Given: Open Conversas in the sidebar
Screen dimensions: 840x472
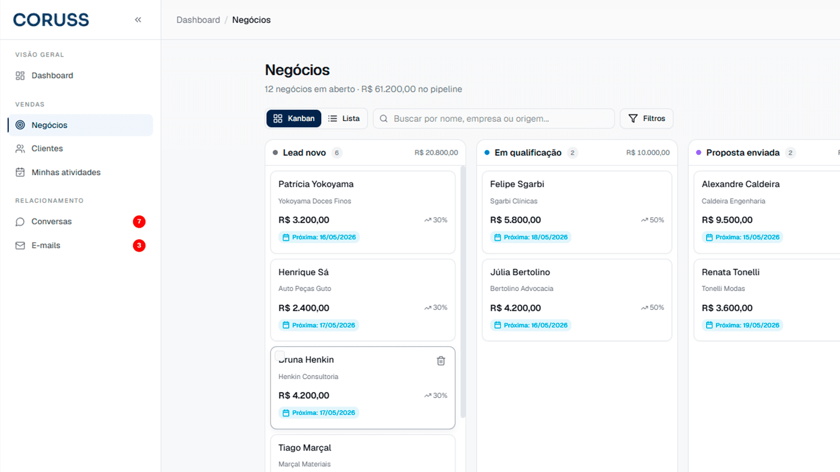Looking at the screenshot, I should [x=80, y=221].
